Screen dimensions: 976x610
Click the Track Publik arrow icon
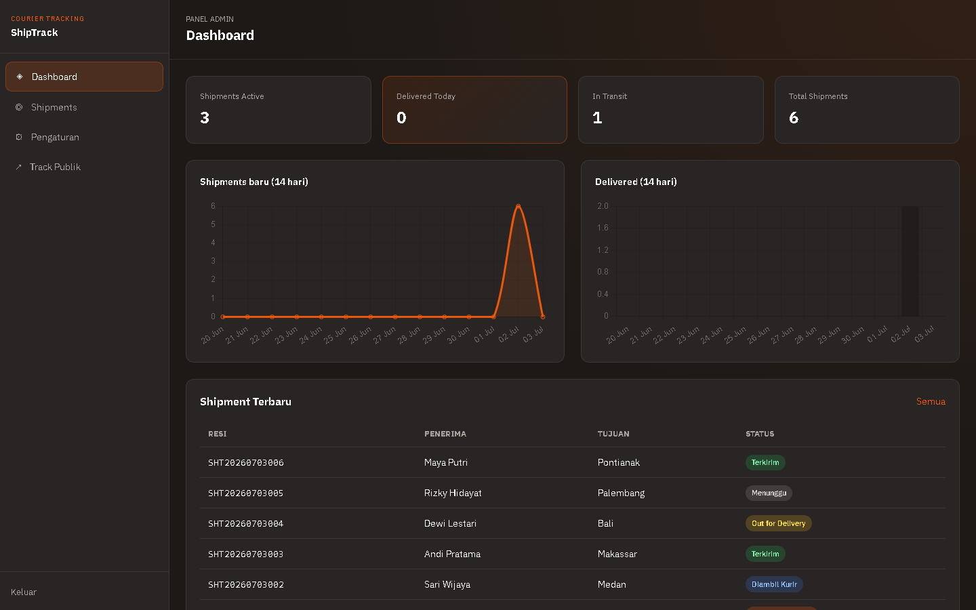point(18,167)
